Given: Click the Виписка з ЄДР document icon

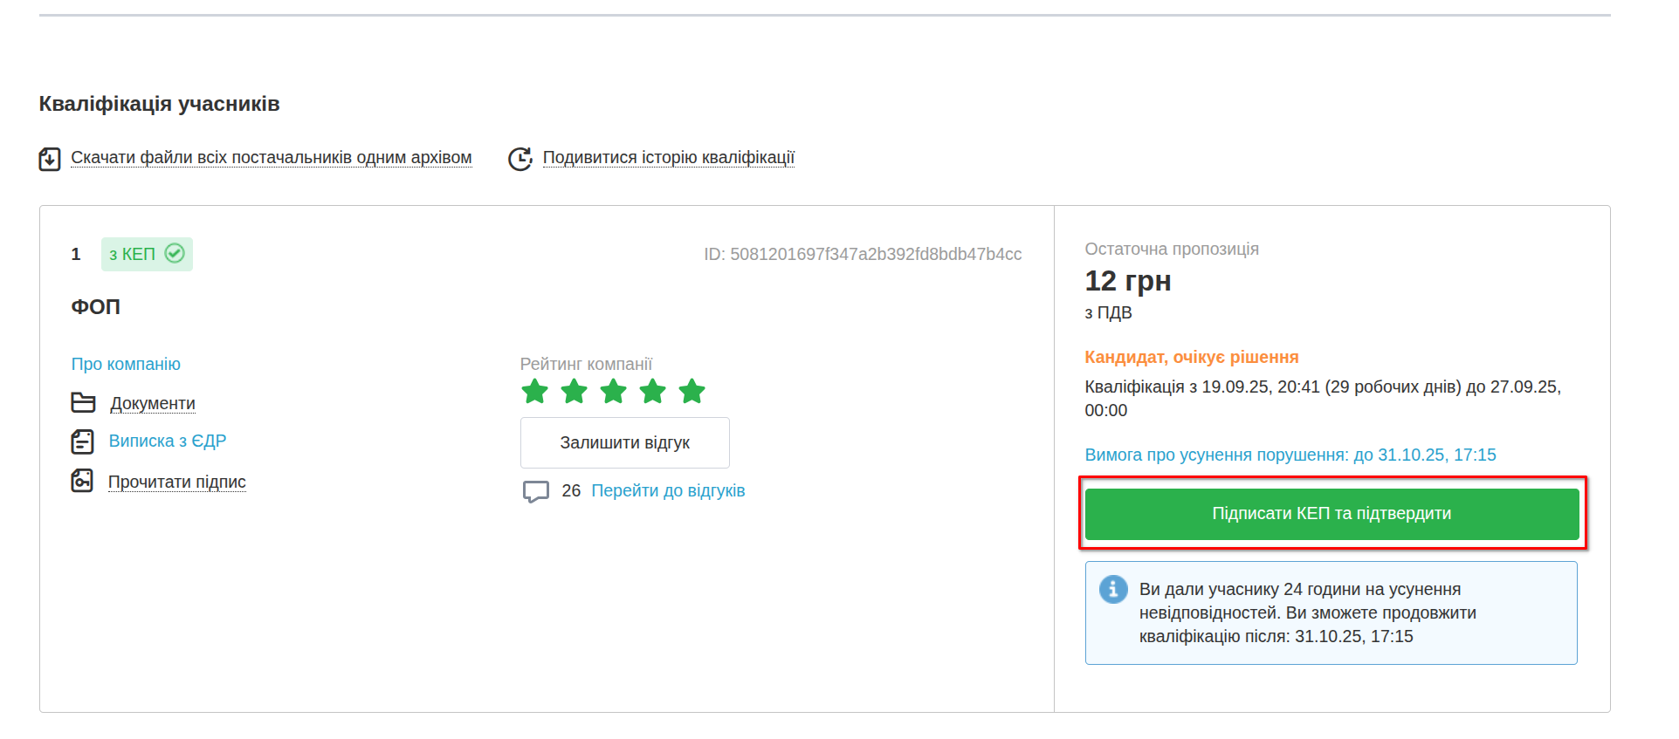Looking at the screenshot, I should point(82,441).
